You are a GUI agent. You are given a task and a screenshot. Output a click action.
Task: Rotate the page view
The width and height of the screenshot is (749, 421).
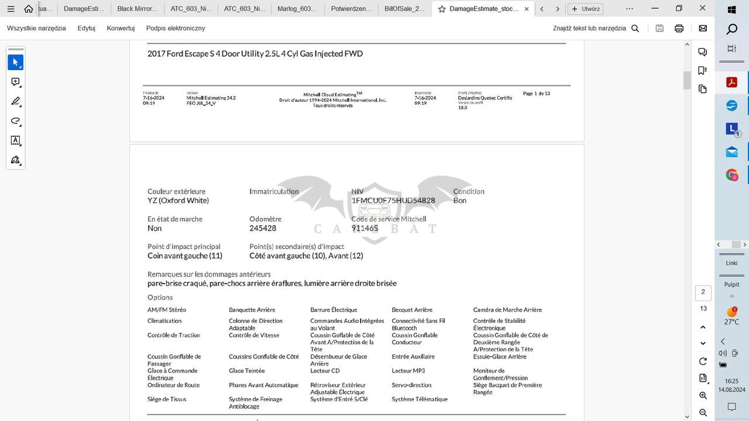coord(703,361)
